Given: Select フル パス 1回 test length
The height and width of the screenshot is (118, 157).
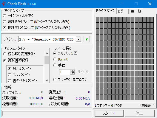Looking at the screenshot, I should pyautogui.click(x=65, y=53).
